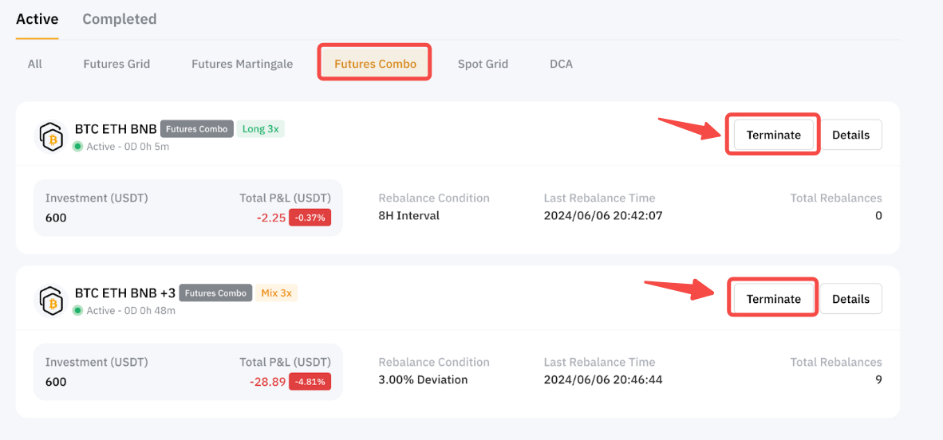Click the Long 3x badge
The width and height of the screenshot is (943, 440).
click(260, 129)
